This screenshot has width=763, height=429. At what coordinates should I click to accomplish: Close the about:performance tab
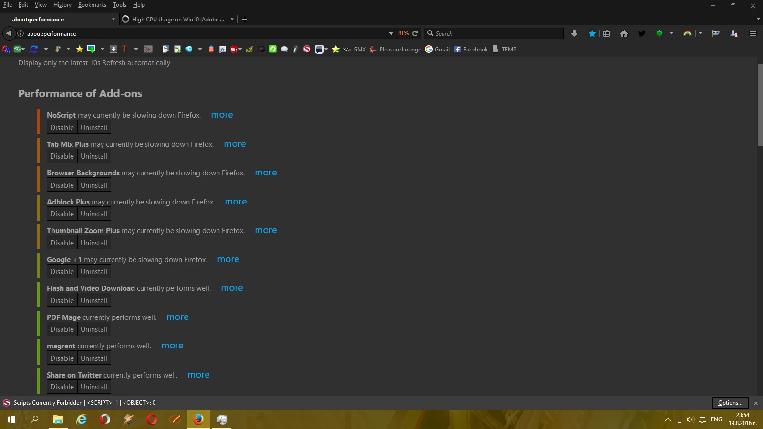pos(113,19)
